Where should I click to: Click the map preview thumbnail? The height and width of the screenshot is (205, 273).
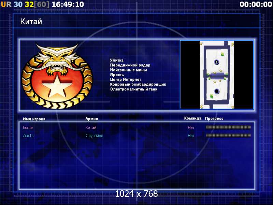tap(217, 74)
